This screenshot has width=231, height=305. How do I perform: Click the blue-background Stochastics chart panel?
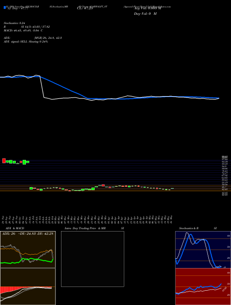pyautogui.click(x=203, y=250)
